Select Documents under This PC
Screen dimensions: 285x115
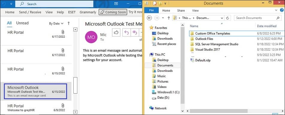coord(163,65)
